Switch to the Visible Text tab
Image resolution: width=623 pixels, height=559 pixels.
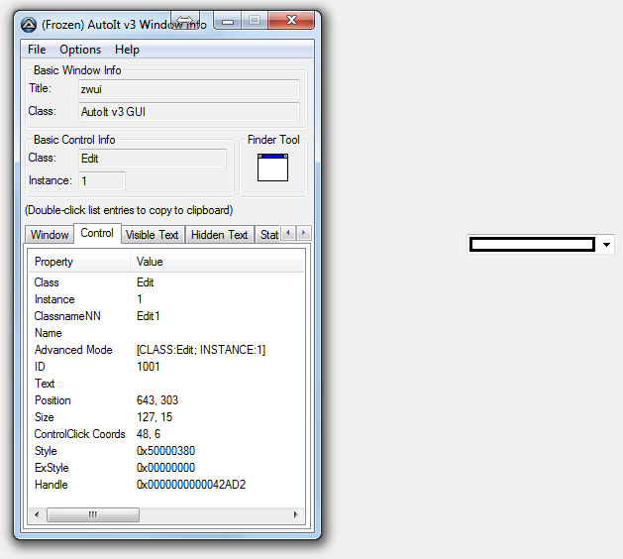click(x=152, y=235)
